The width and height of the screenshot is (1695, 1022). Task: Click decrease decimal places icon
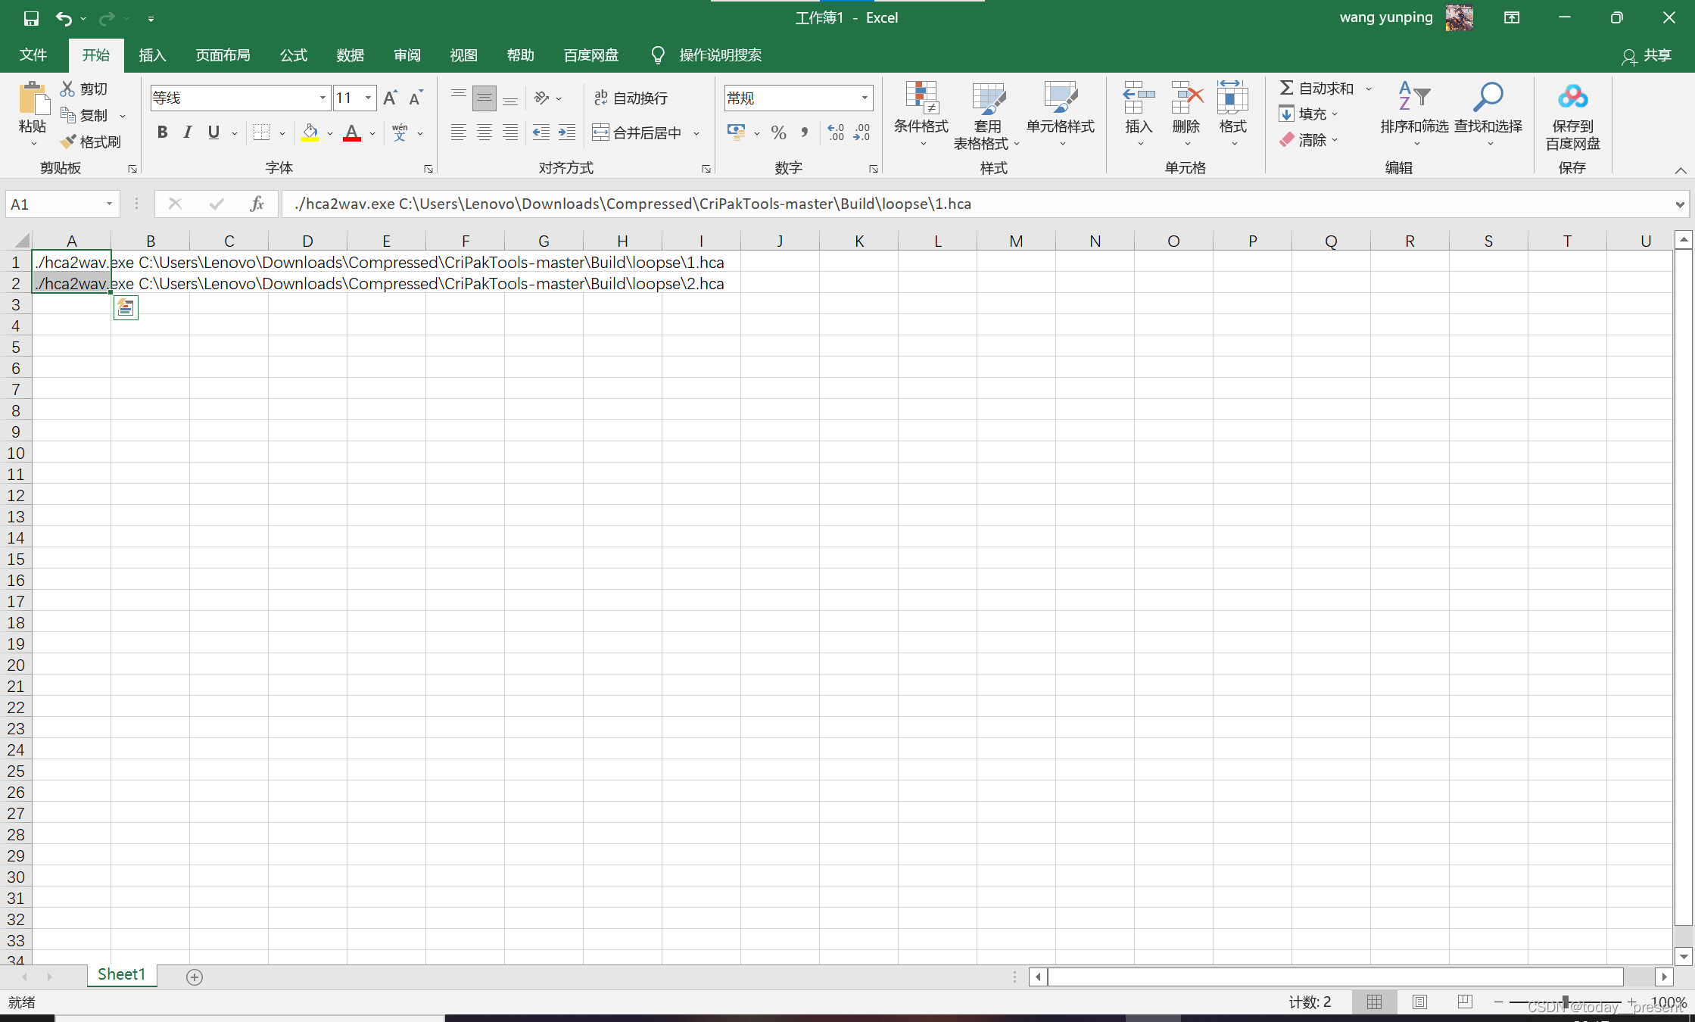pos(862,132)
